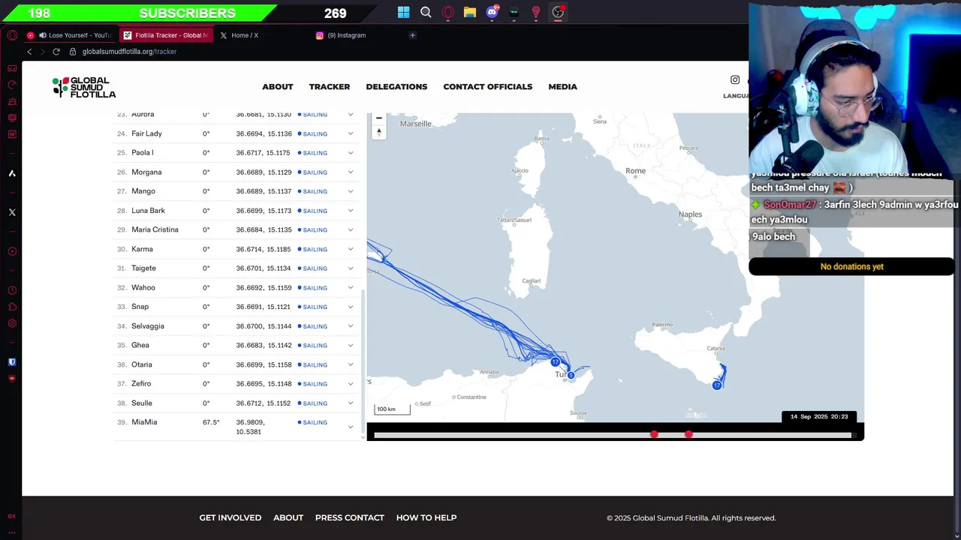Click Opera GX icon in the taskbar
This screenshot has width=961, height=540.
(448, 12)
